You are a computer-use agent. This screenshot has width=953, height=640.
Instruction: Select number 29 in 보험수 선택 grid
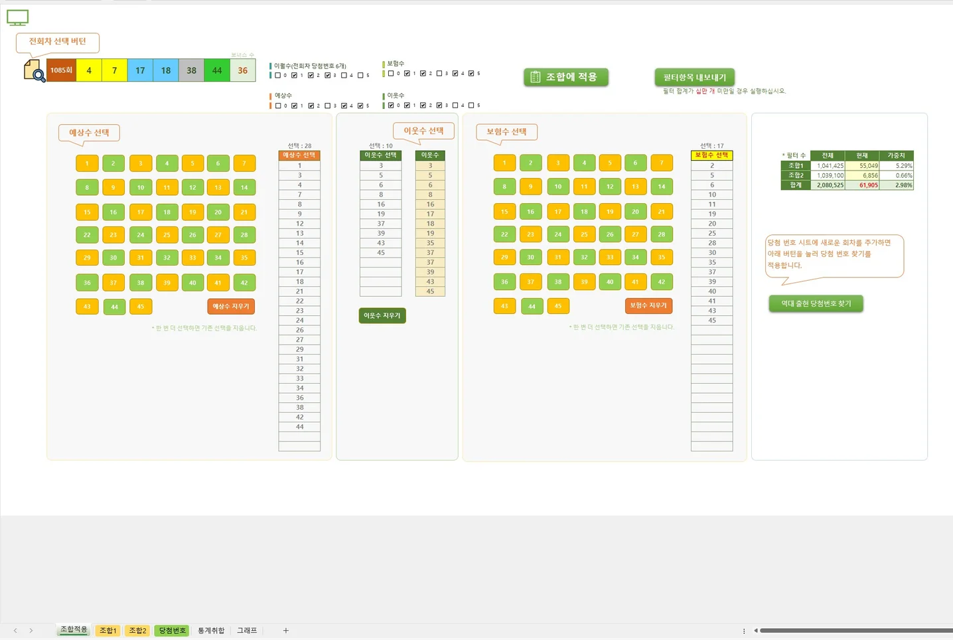504,257
